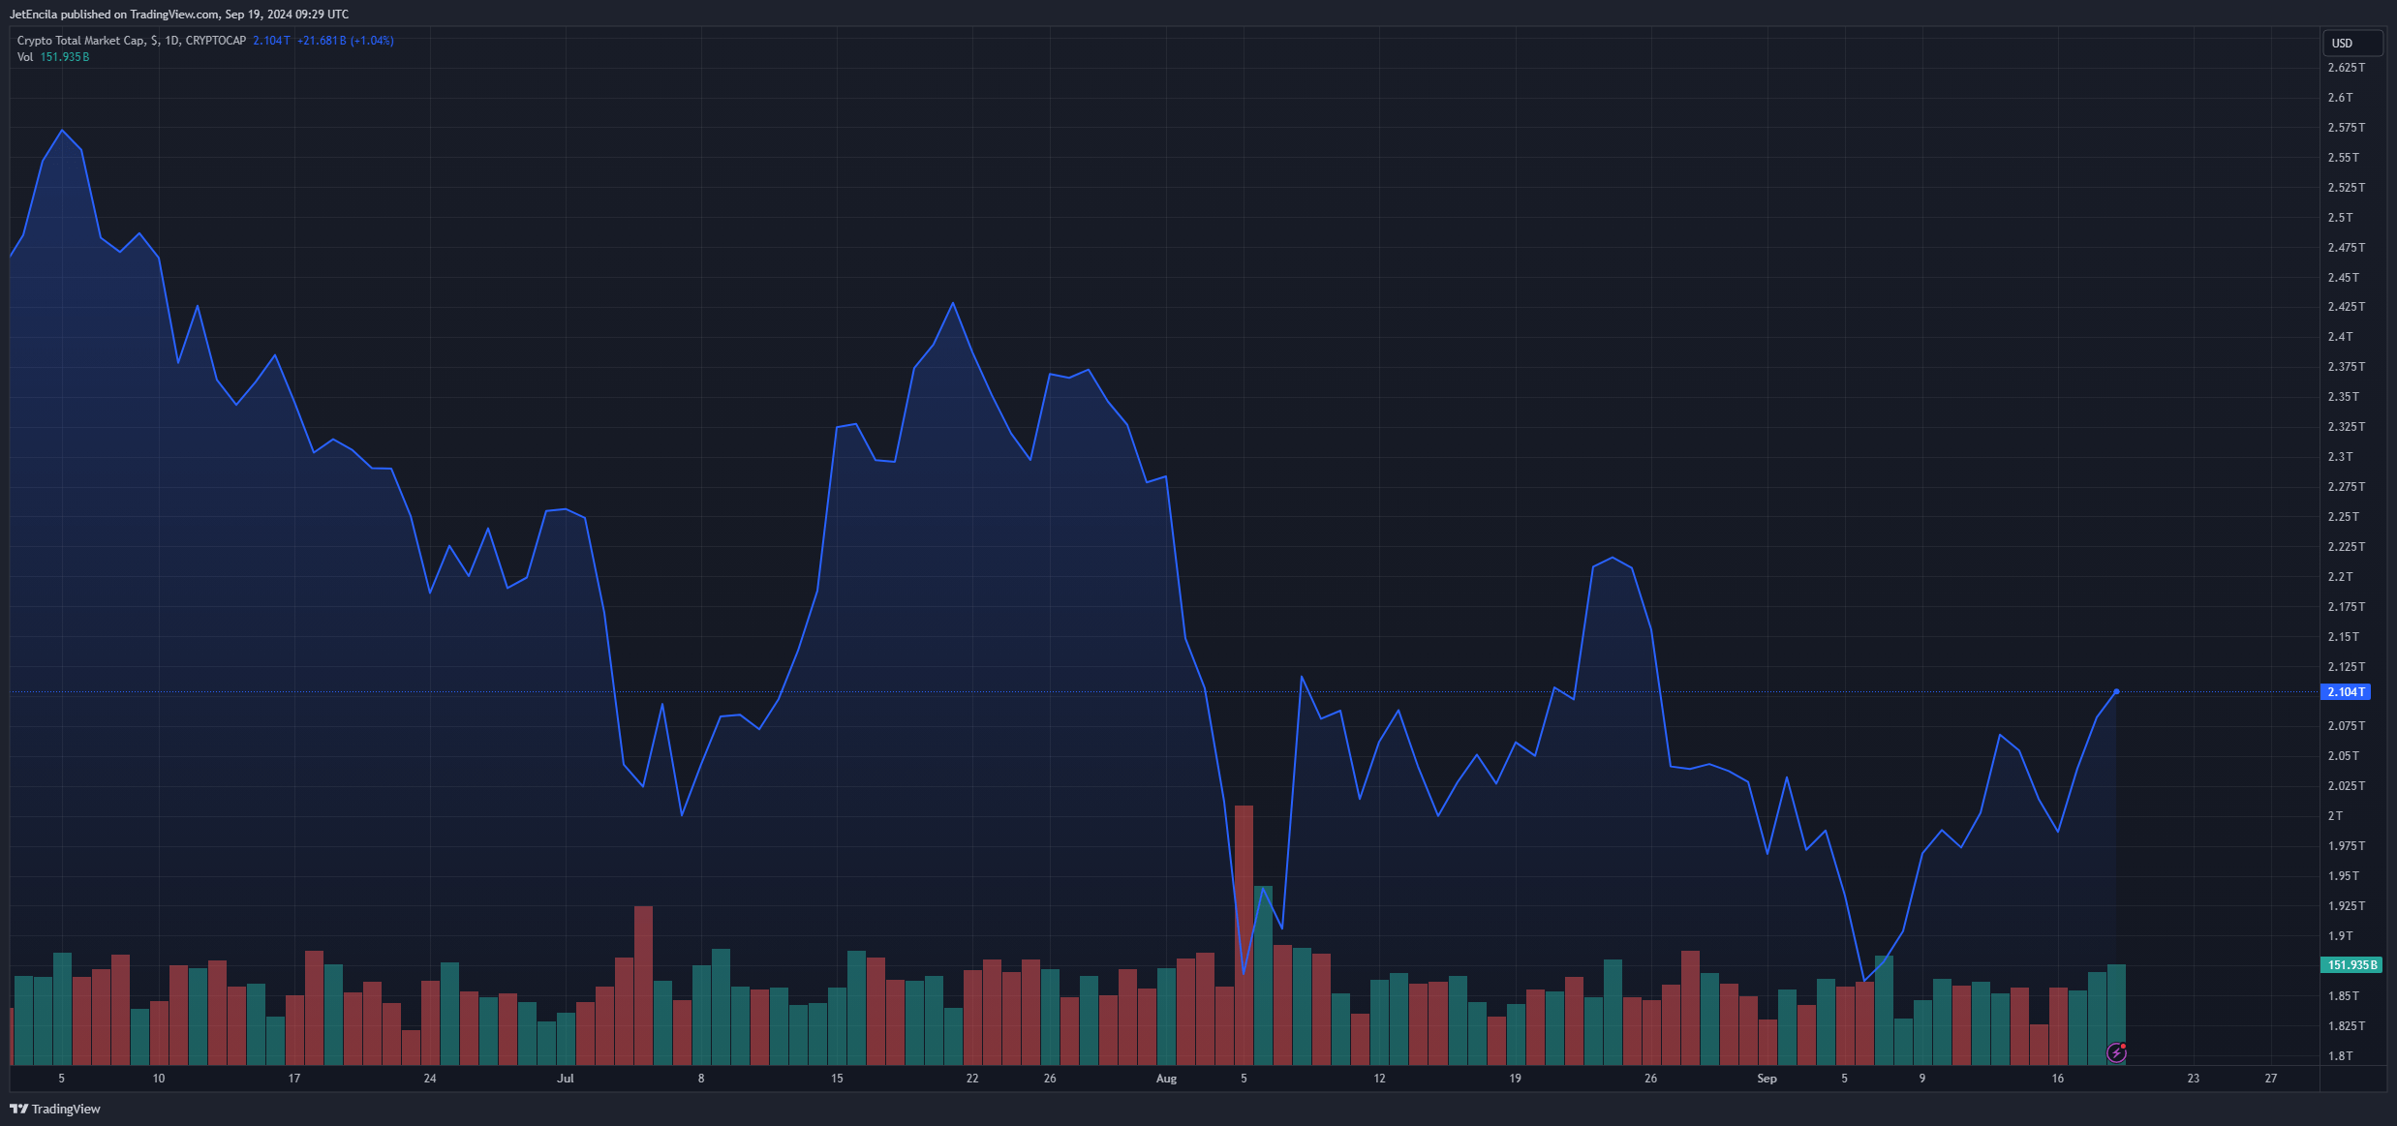2397x1126 pixels.
Task: Click the 2.4T price axis label
Action: click(x=2340, y=337)
